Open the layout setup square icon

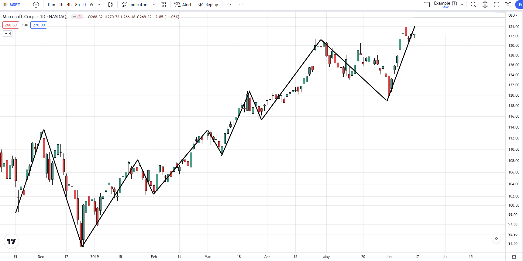[427, 5]
